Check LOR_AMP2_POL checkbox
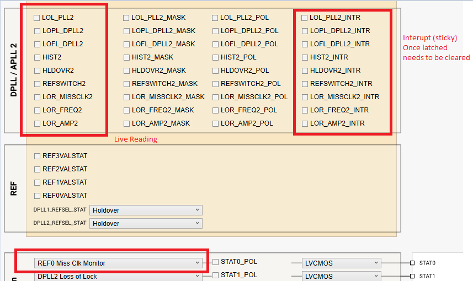 pyautogui.click(x=215, y=124)
